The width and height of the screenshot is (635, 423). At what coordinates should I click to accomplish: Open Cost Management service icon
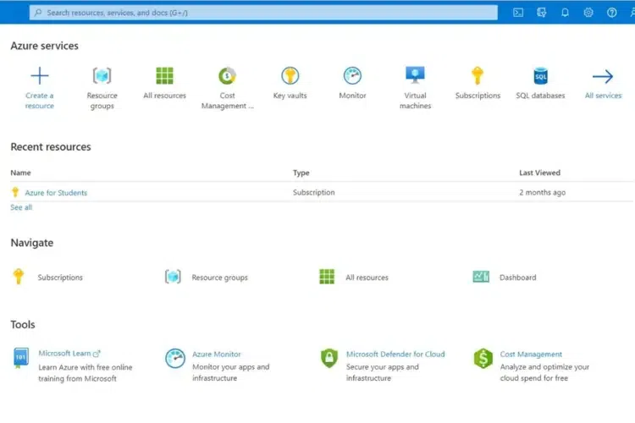227,75
